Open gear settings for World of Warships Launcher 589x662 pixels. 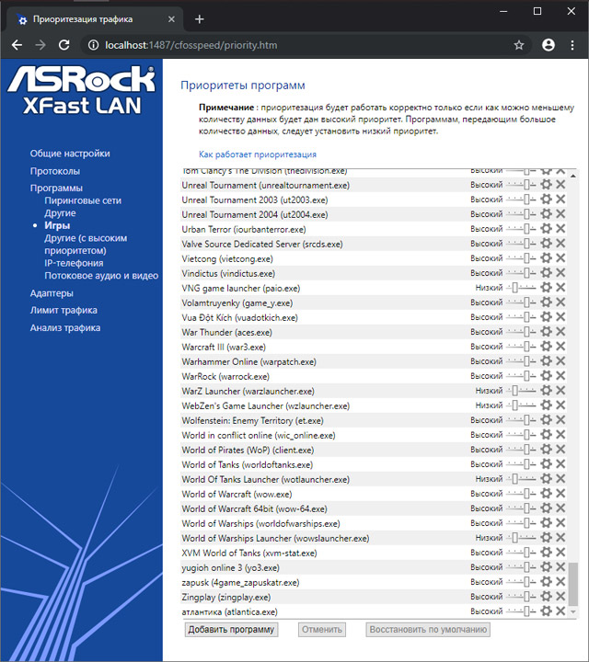(547, 538)
